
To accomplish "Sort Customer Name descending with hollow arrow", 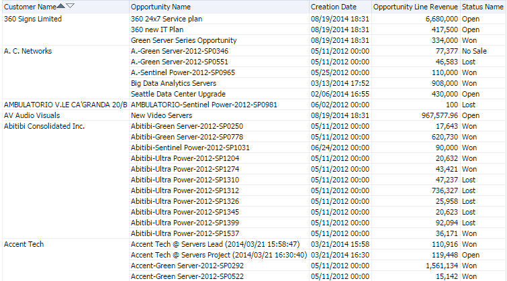I will coord(70,6).
